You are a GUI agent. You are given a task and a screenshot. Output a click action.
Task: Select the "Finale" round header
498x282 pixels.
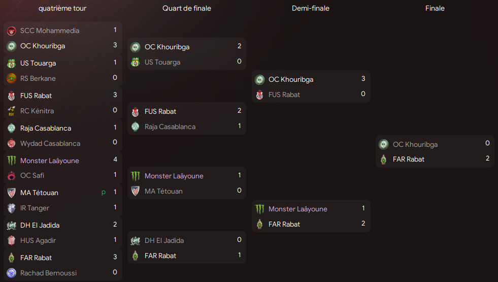pyautogui.click(x=435, y=9)
